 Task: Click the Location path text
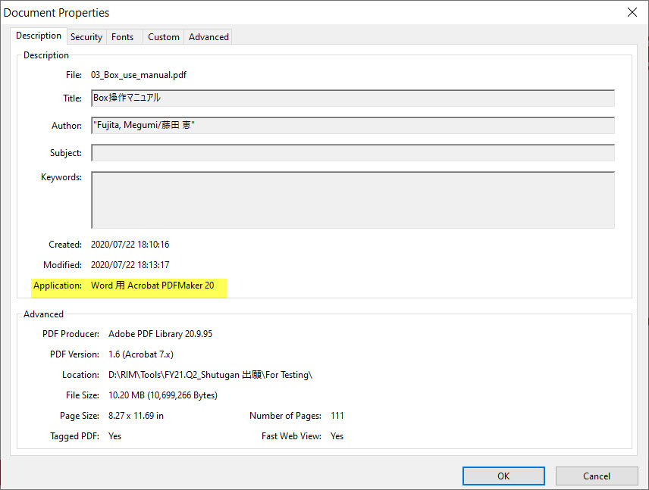[x=210, y=375]
